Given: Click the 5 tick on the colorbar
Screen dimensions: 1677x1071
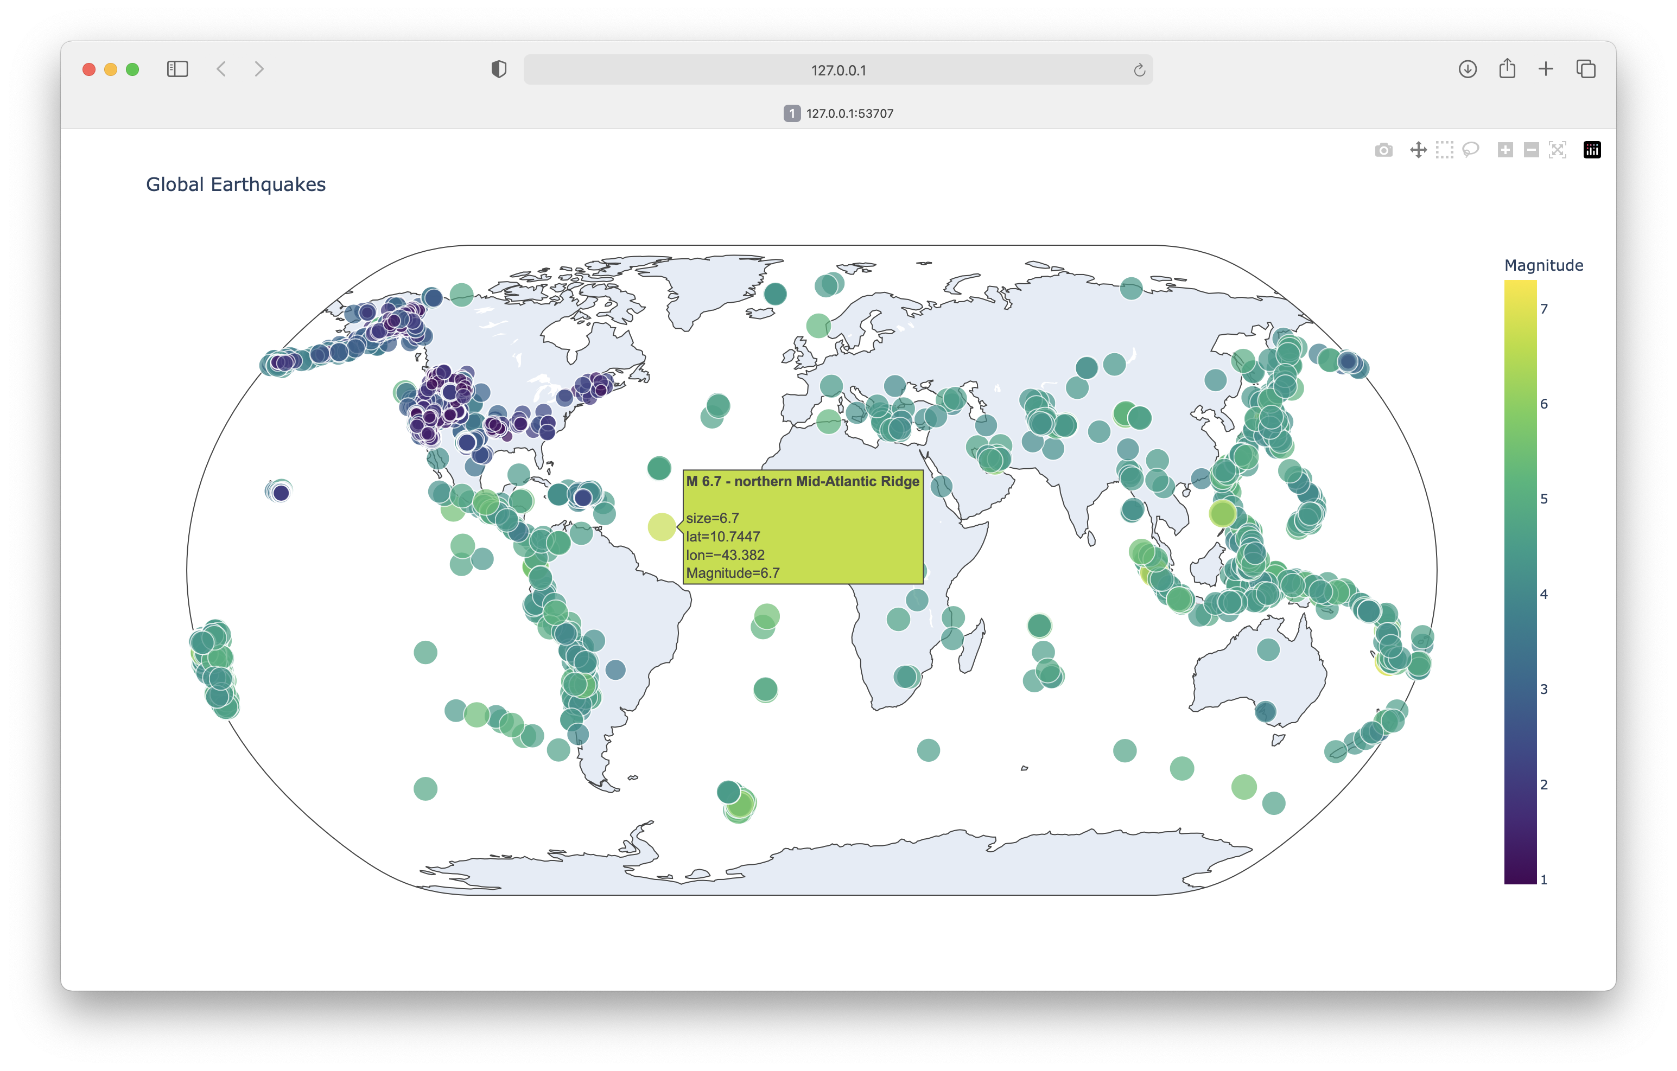Looking at the screenshot, I should tap(1544, 499).
